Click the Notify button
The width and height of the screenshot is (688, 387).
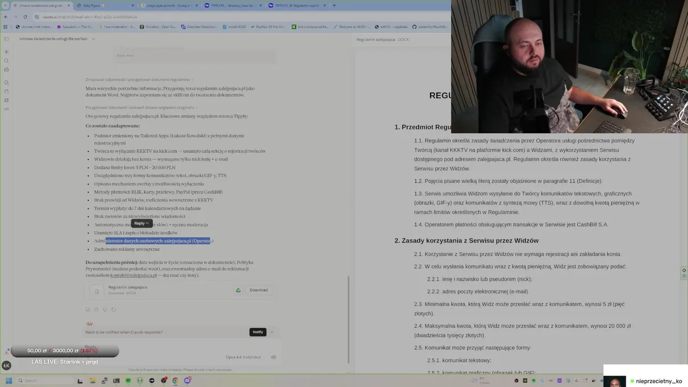[x=258, y=332]
